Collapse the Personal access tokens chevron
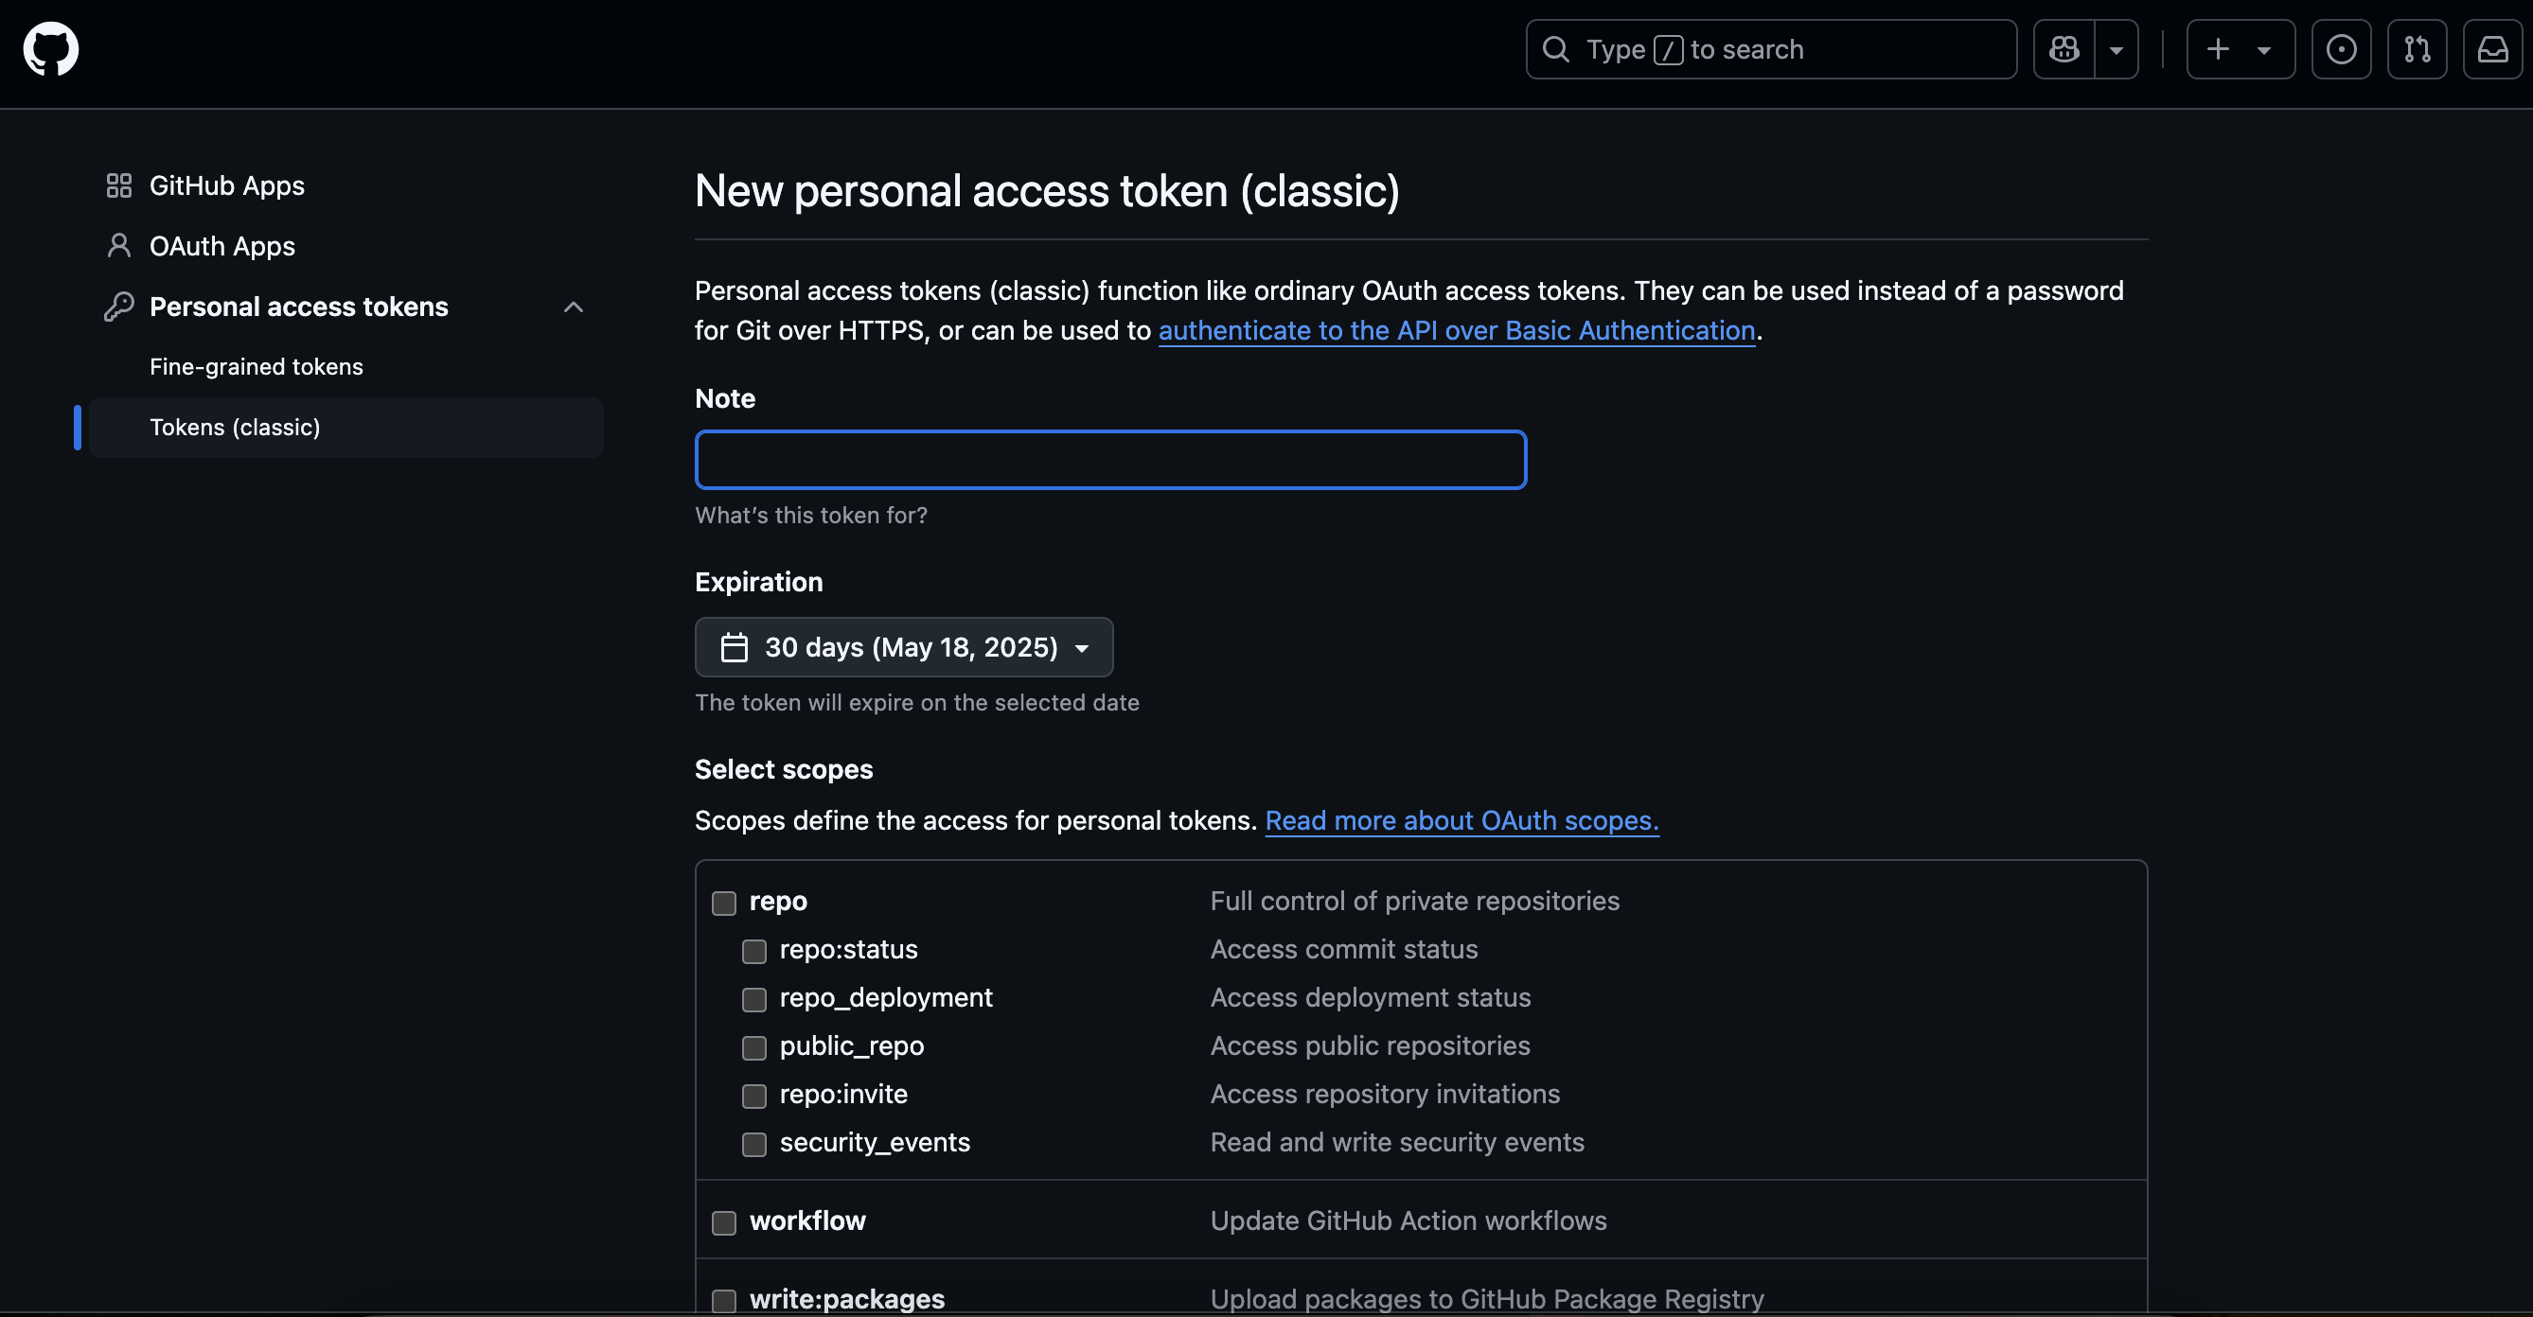 pyautogui.click(x=574, y=307)
